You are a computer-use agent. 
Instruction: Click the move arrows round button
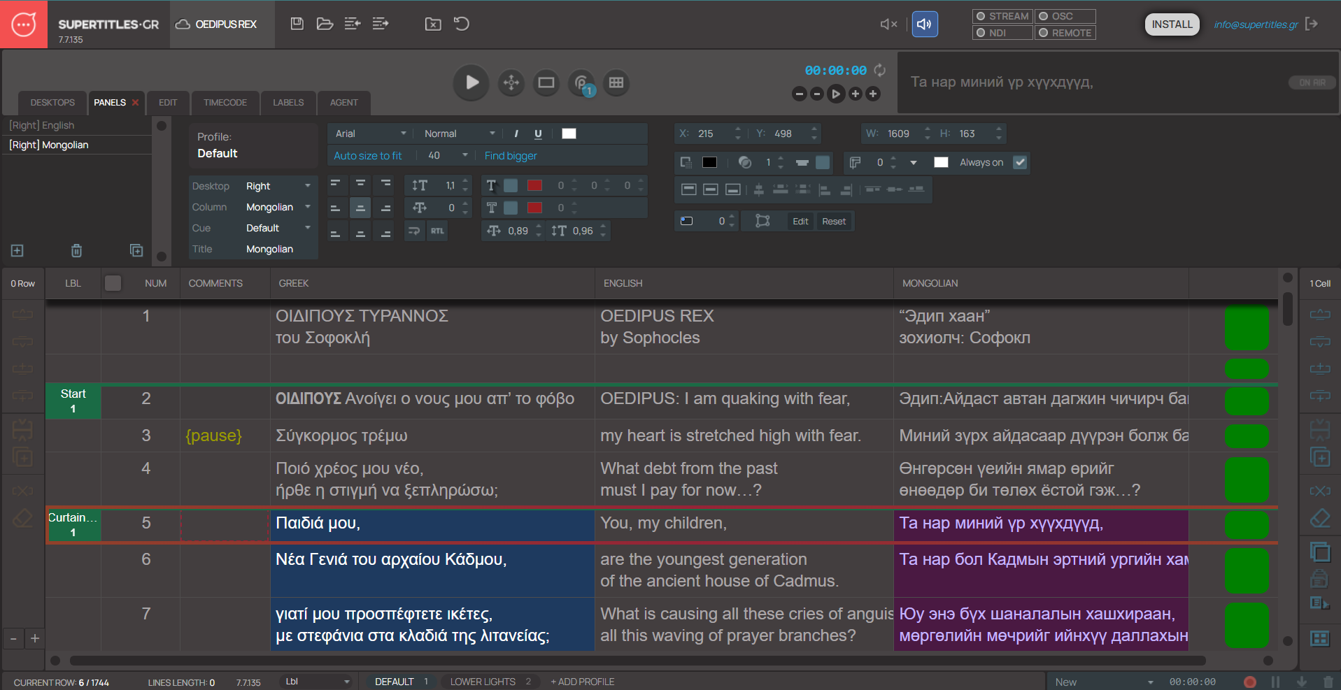[x=511, y=82]
